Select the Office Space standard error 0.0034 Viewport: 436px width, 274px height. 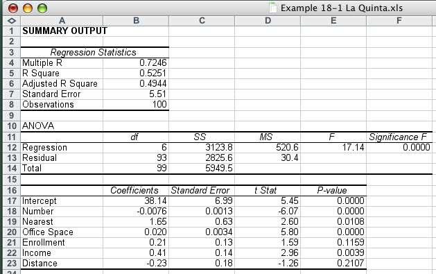[202, 232]
